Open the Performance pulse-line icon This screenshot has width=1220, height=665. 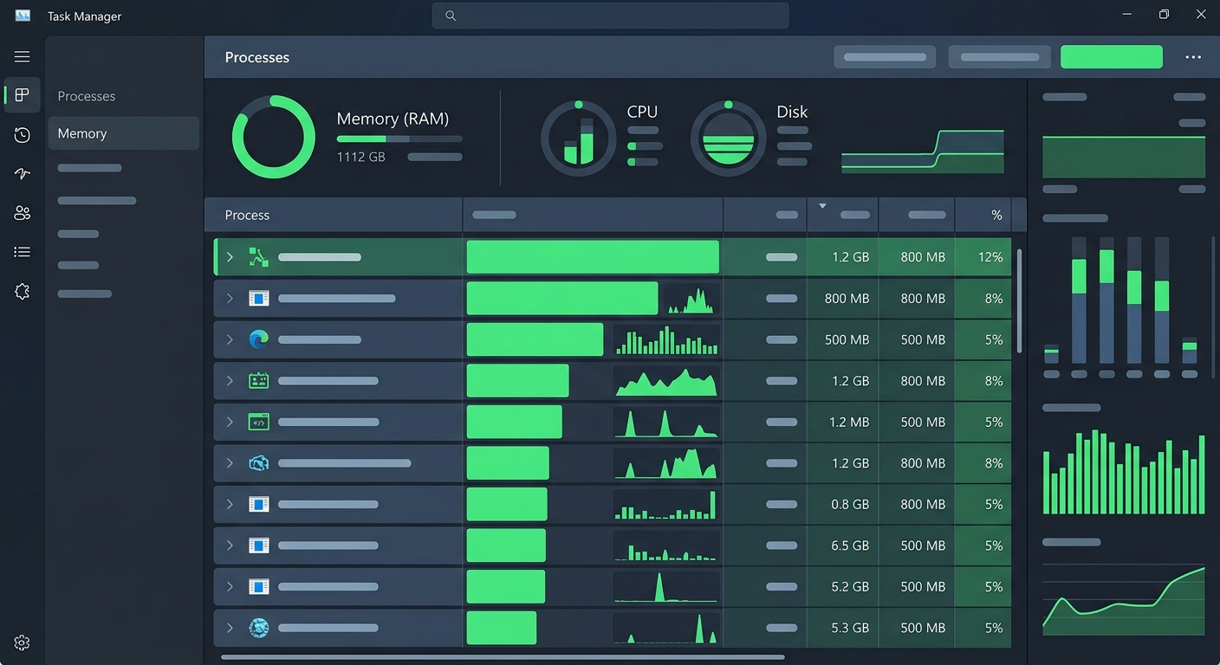click(x=23, y=174)
